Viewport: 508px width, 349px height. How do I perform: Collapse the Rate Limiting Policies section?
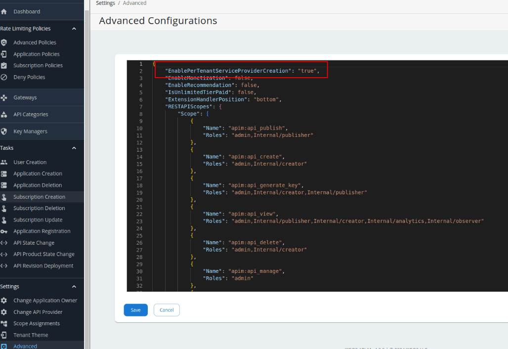coord(74,28)
